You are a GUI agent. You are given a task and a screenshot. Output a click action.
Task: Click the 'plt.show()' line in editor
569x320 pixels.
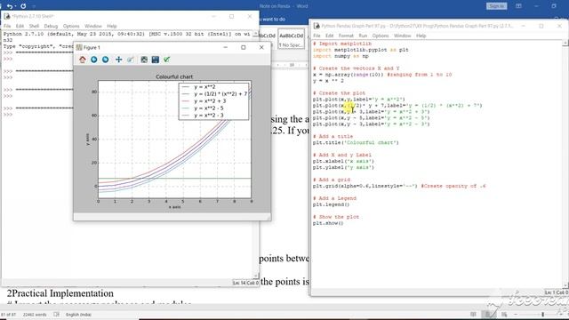pyautogui.click(x=328, y=223)
